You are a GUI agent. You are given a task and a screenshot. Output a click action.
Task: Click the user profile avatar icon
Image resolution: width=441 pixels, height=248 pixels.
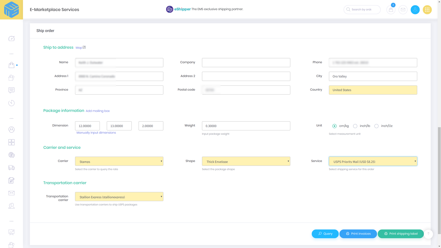point(415,10)
